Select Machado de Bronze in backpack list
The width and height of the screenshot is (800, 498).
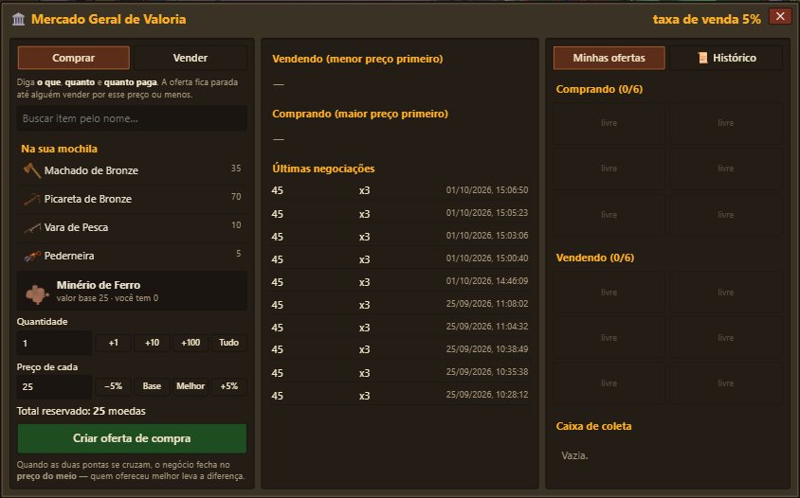click(x=132, y=170)
